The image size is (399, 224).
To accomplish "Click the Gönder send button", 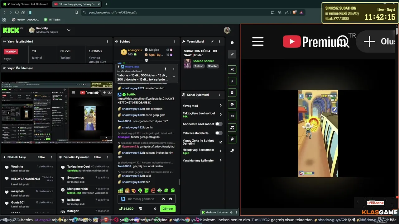I will [x=168, y=209].
